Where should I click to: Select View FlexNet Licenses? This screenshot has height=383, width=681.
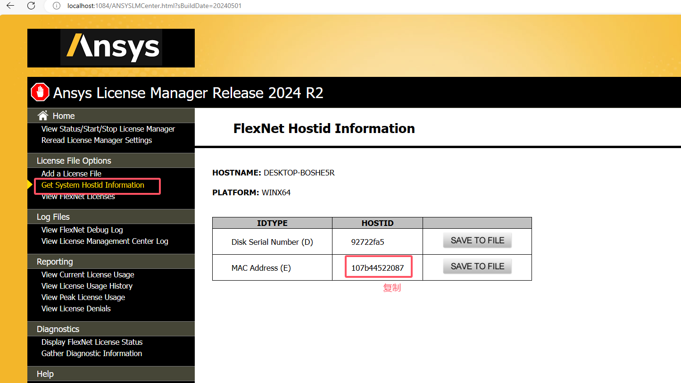pyautogui.click(x=77, y=196)
